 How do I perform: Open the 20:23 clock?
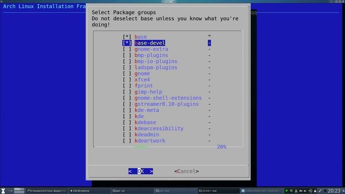coord(334,191)
